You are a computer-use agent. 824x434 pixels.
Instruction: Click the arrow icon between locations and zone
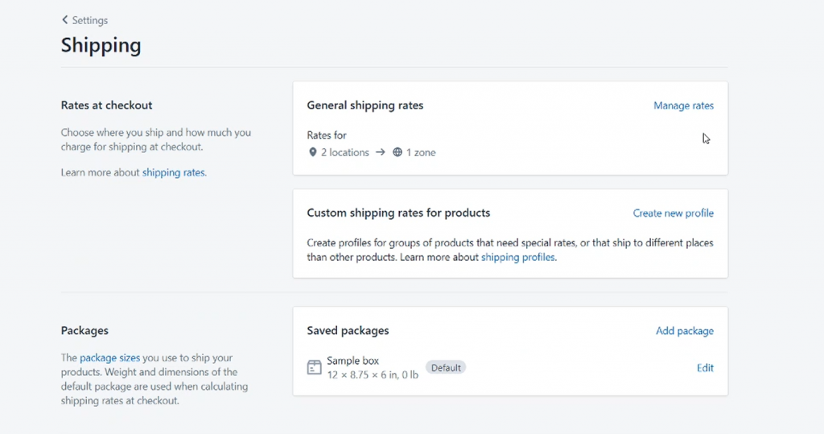[x=381, y=152]
